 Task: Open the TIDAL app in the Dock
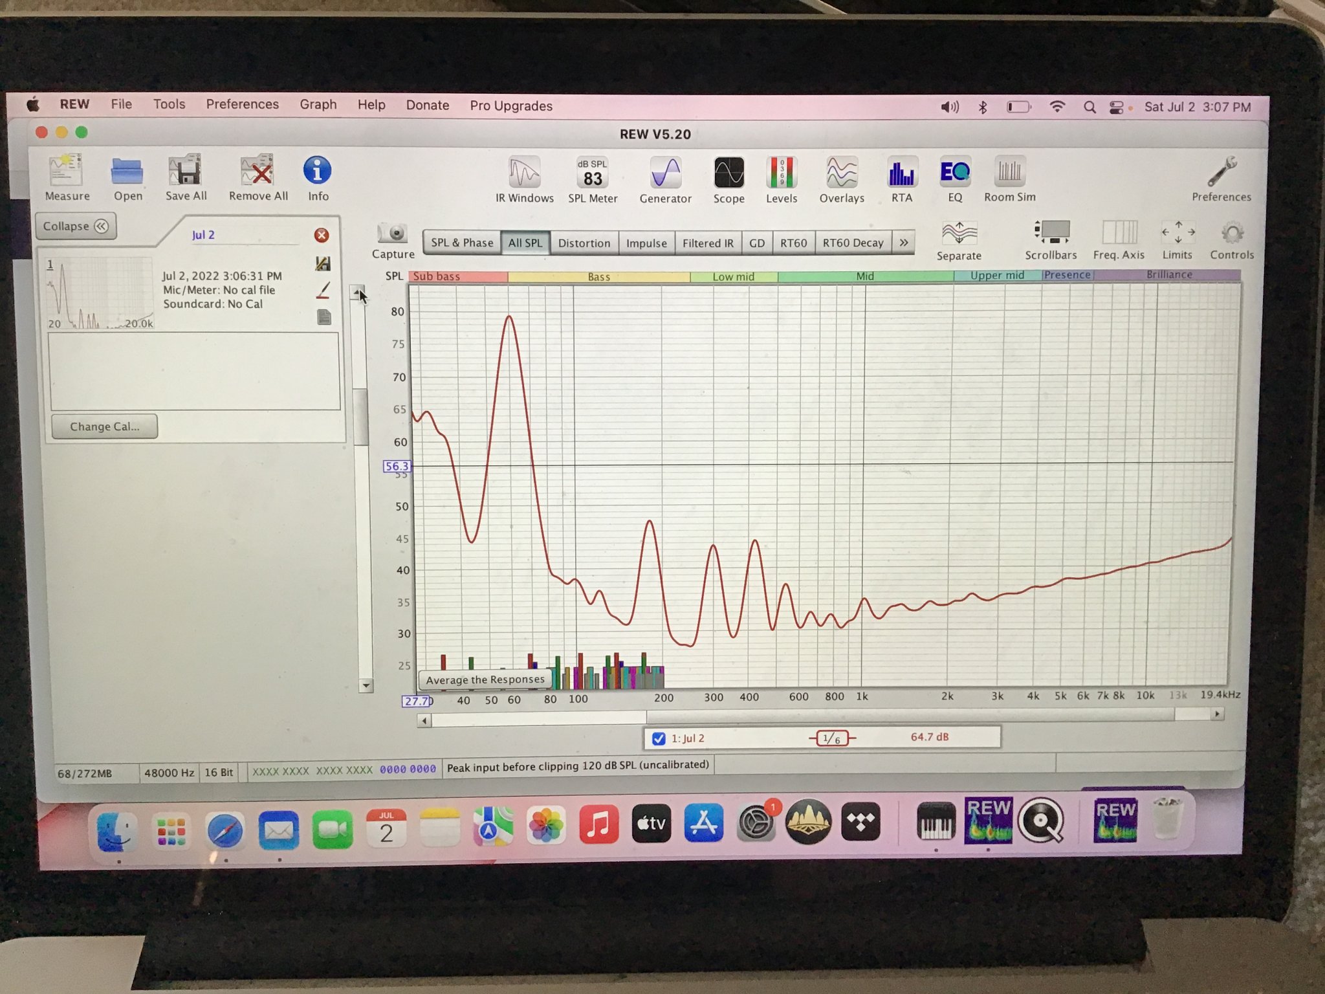(860, 822)
